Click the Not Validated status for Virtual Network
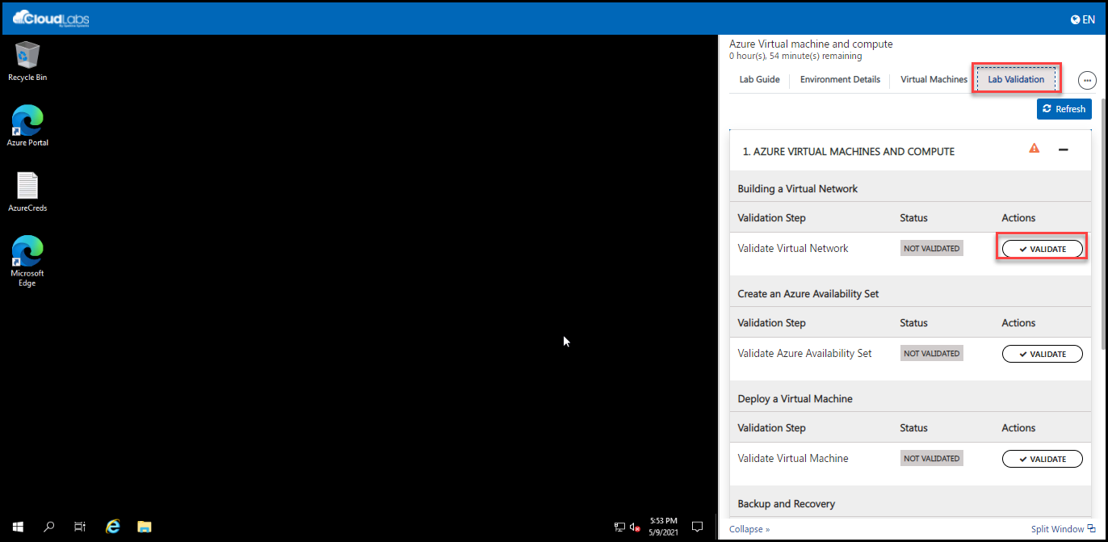Screen dimensions: 1108x542 (x=932, y=249)
